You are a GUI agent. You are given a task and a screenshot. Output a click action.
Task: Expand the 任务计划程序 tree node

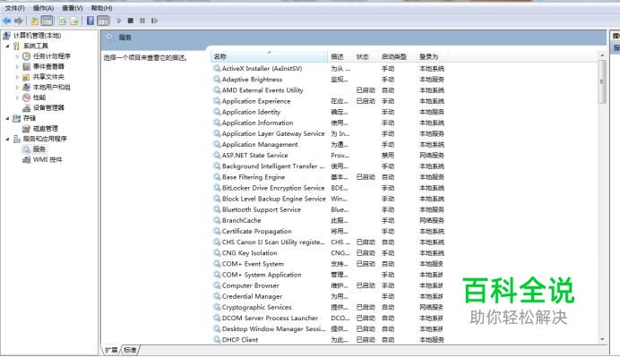pyautogui.click(x=17, y=56)
